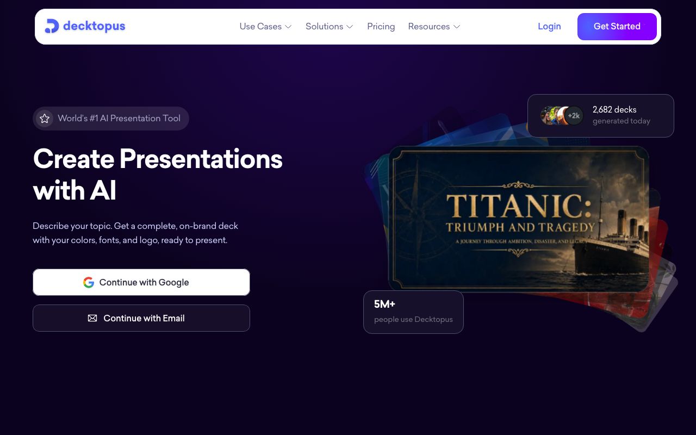Expand the Resources chevron
This screenshot has height=435, width=696.
coord(457,27)
